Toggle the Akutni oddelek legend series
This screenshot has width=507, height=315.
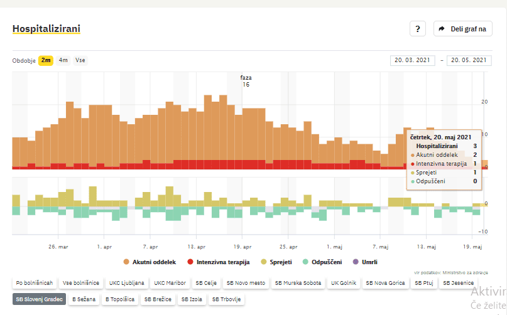click(150, 262)
